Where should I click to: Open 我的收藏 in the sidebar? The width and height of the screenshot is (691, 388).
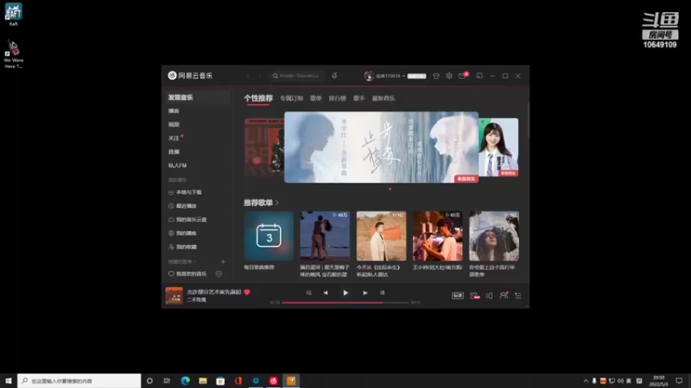pyautogui.click(x=182, y=247)
